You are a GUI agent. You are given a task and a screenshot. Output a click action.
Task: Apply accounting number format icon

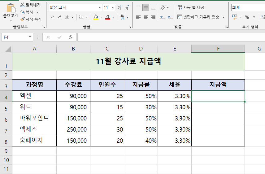pos(235,17)
